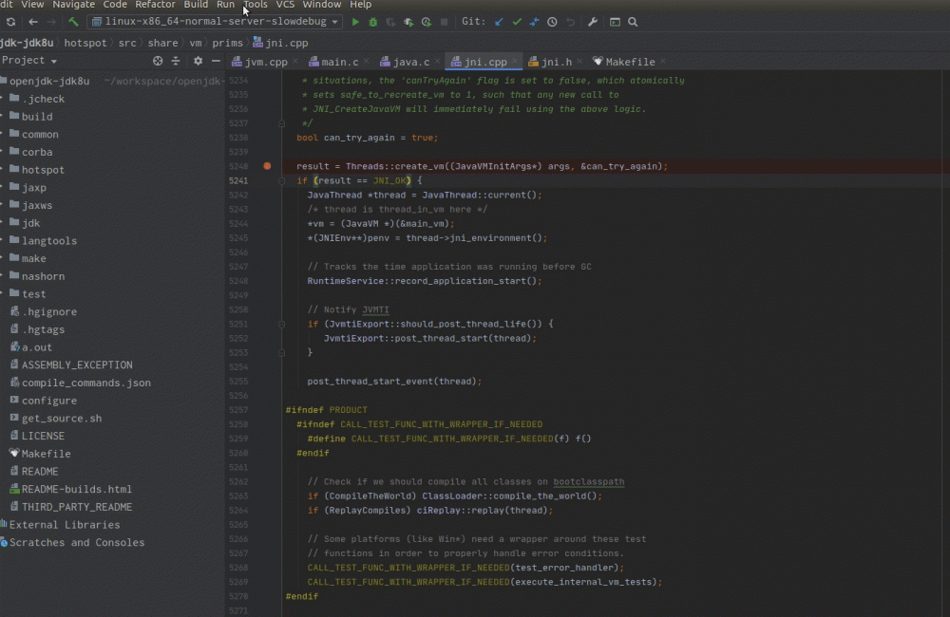This screenshot has width=950, height=617.
Task: Locate opened file in Project panel
Action: [x=158, y=61]
